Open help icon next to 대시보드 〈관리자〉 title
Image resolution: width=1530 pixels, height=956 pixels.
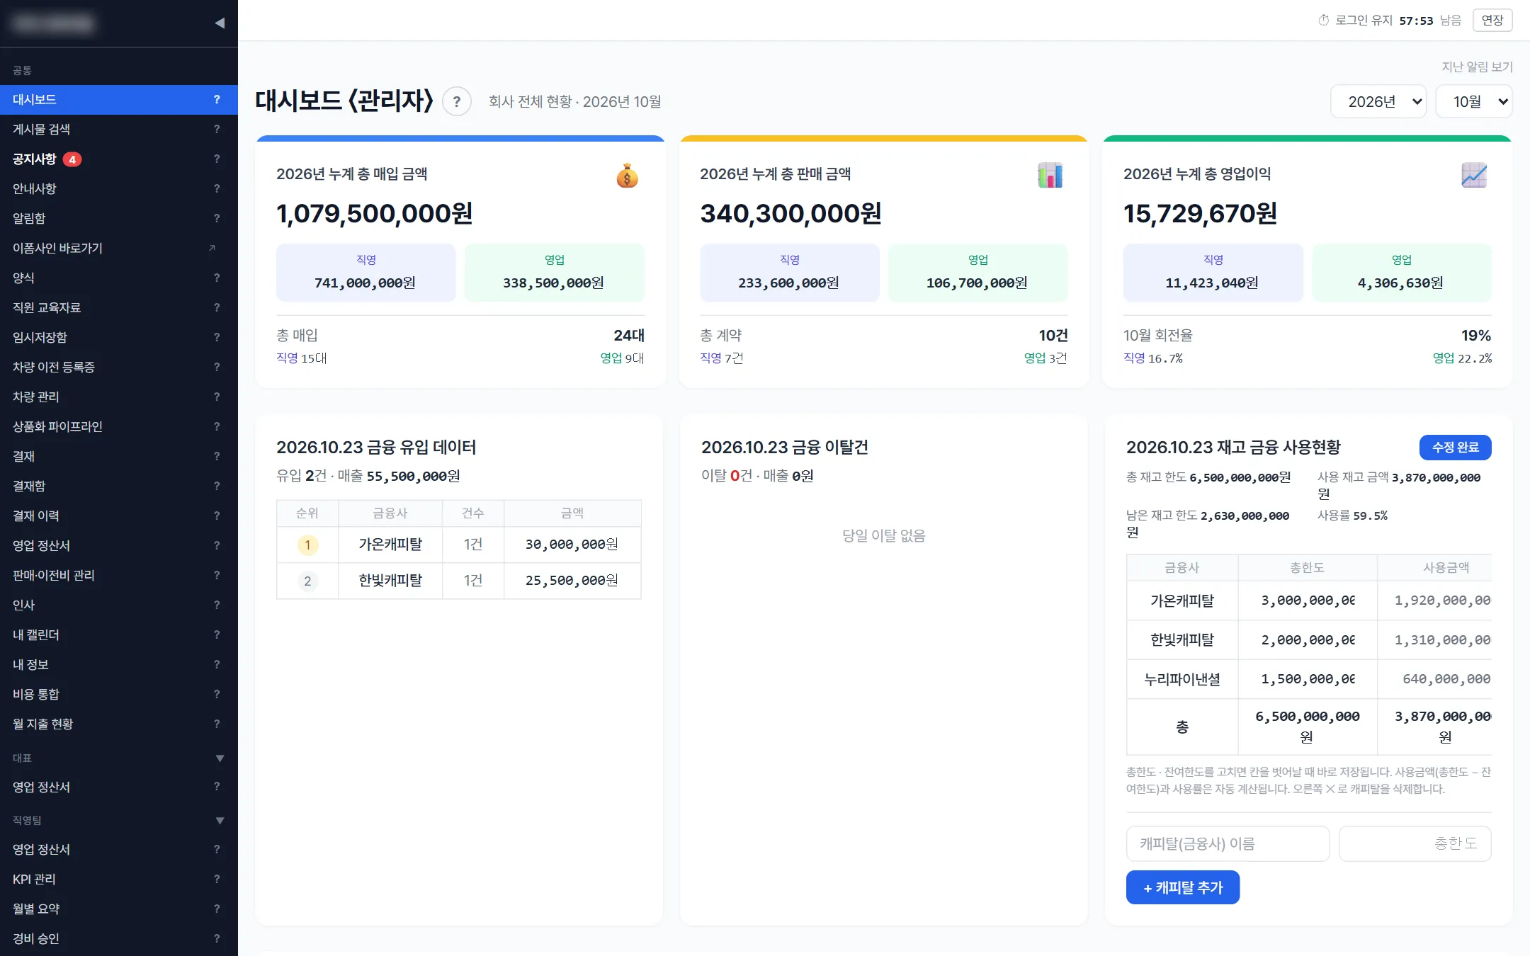click(457, 101)
